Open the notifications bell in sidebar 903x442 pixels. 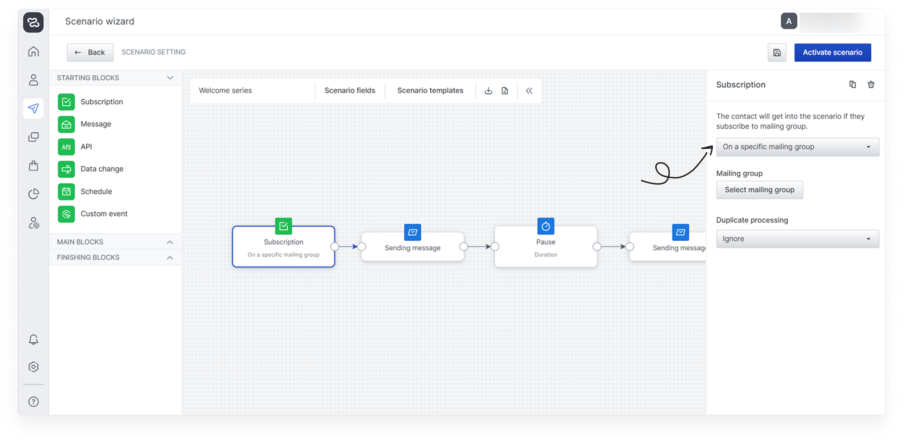(x=34, y=340)
